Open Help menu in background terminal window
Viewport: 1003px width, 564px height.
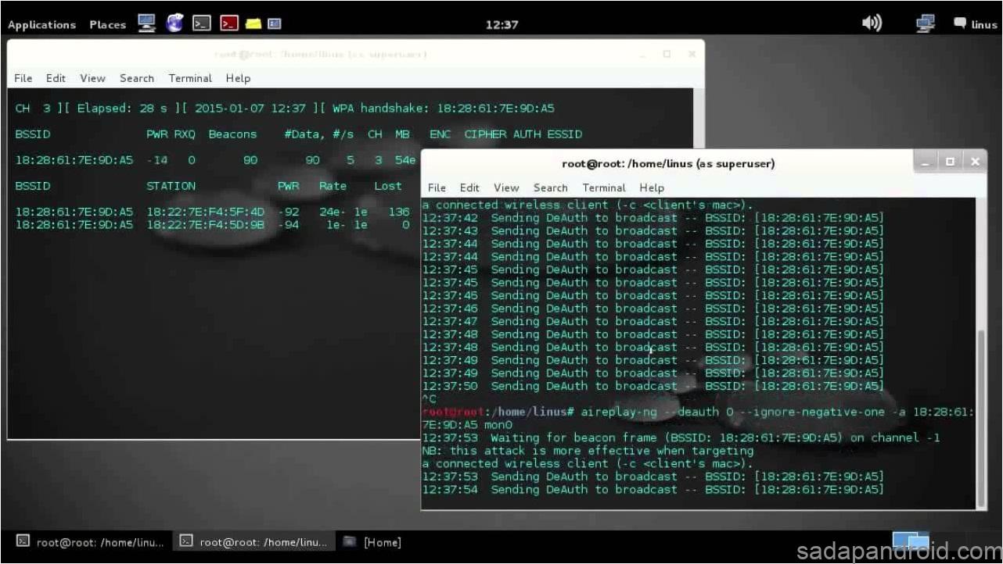[238, 78]
